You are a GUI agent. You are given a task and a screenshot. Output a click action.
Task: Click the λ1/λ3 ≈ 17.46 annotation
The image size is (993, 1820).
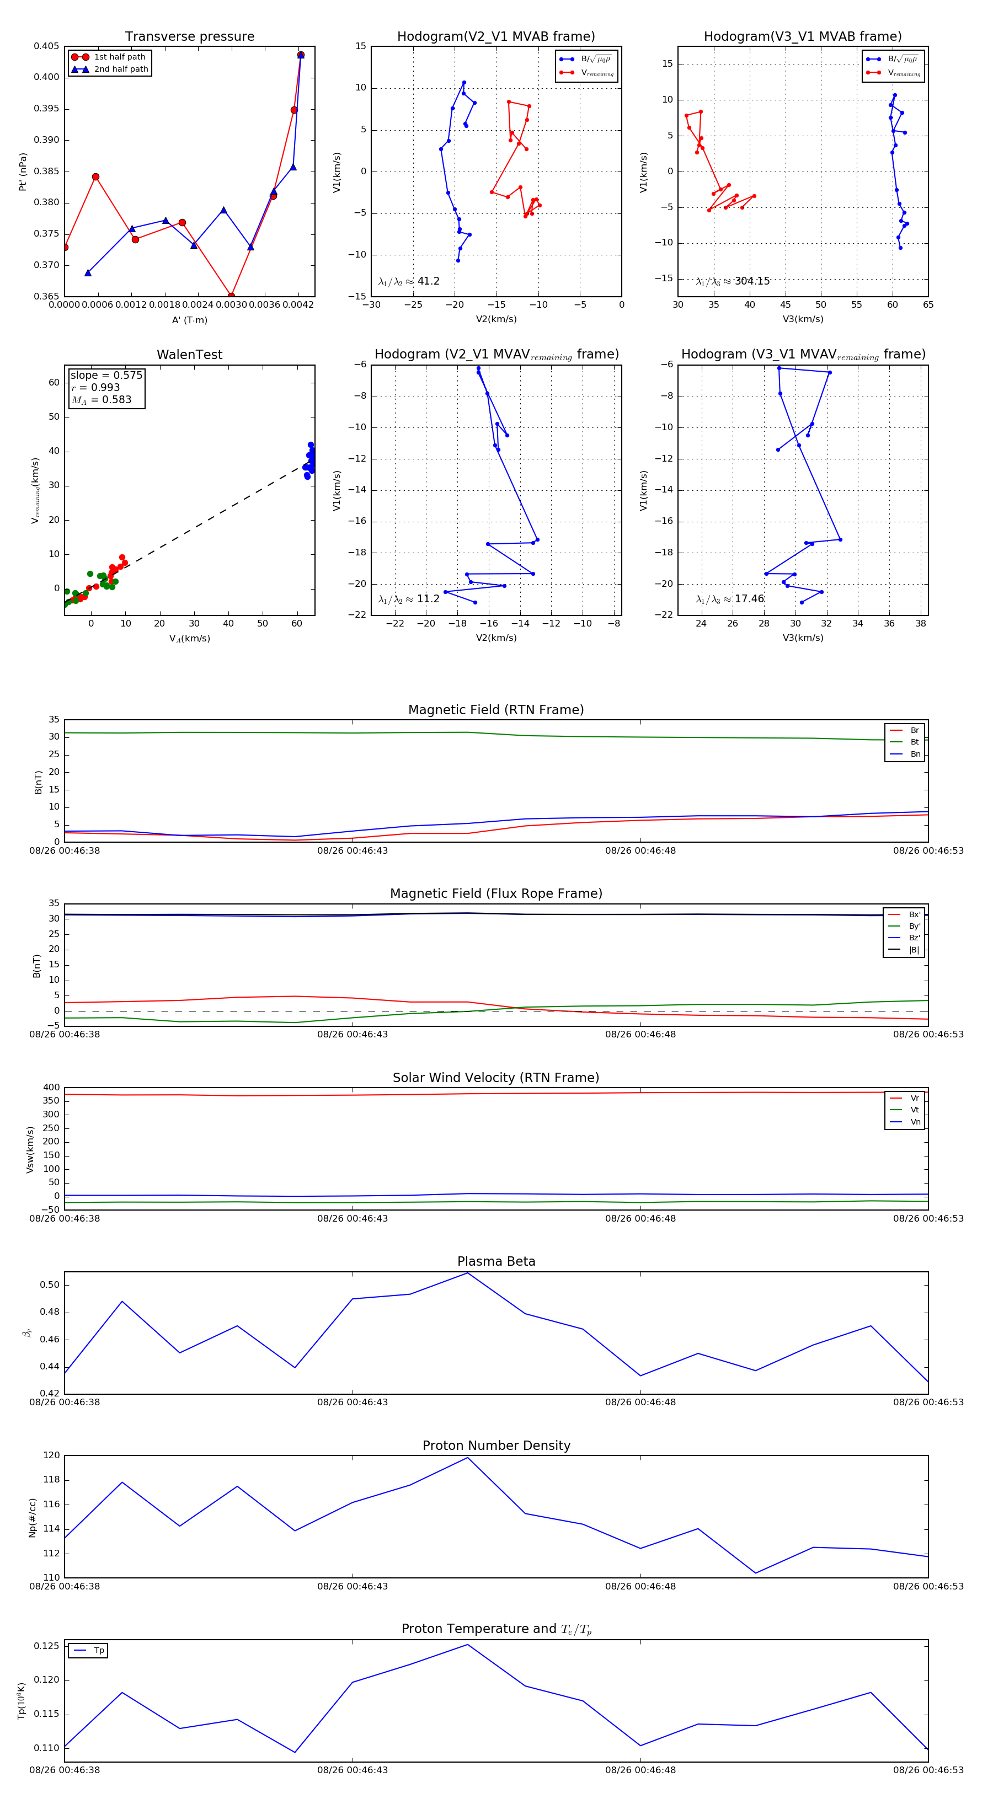[x=730, y=599]
